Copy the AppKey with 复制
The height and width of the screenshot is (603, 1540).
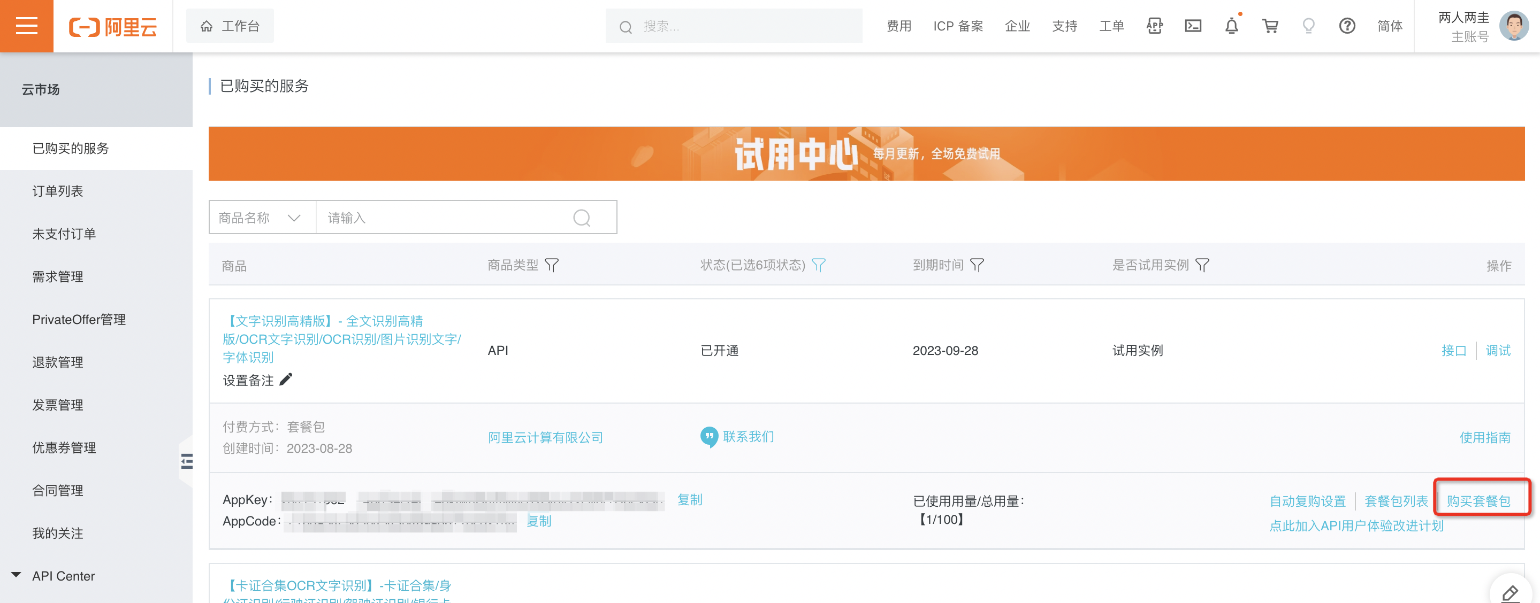689,500
